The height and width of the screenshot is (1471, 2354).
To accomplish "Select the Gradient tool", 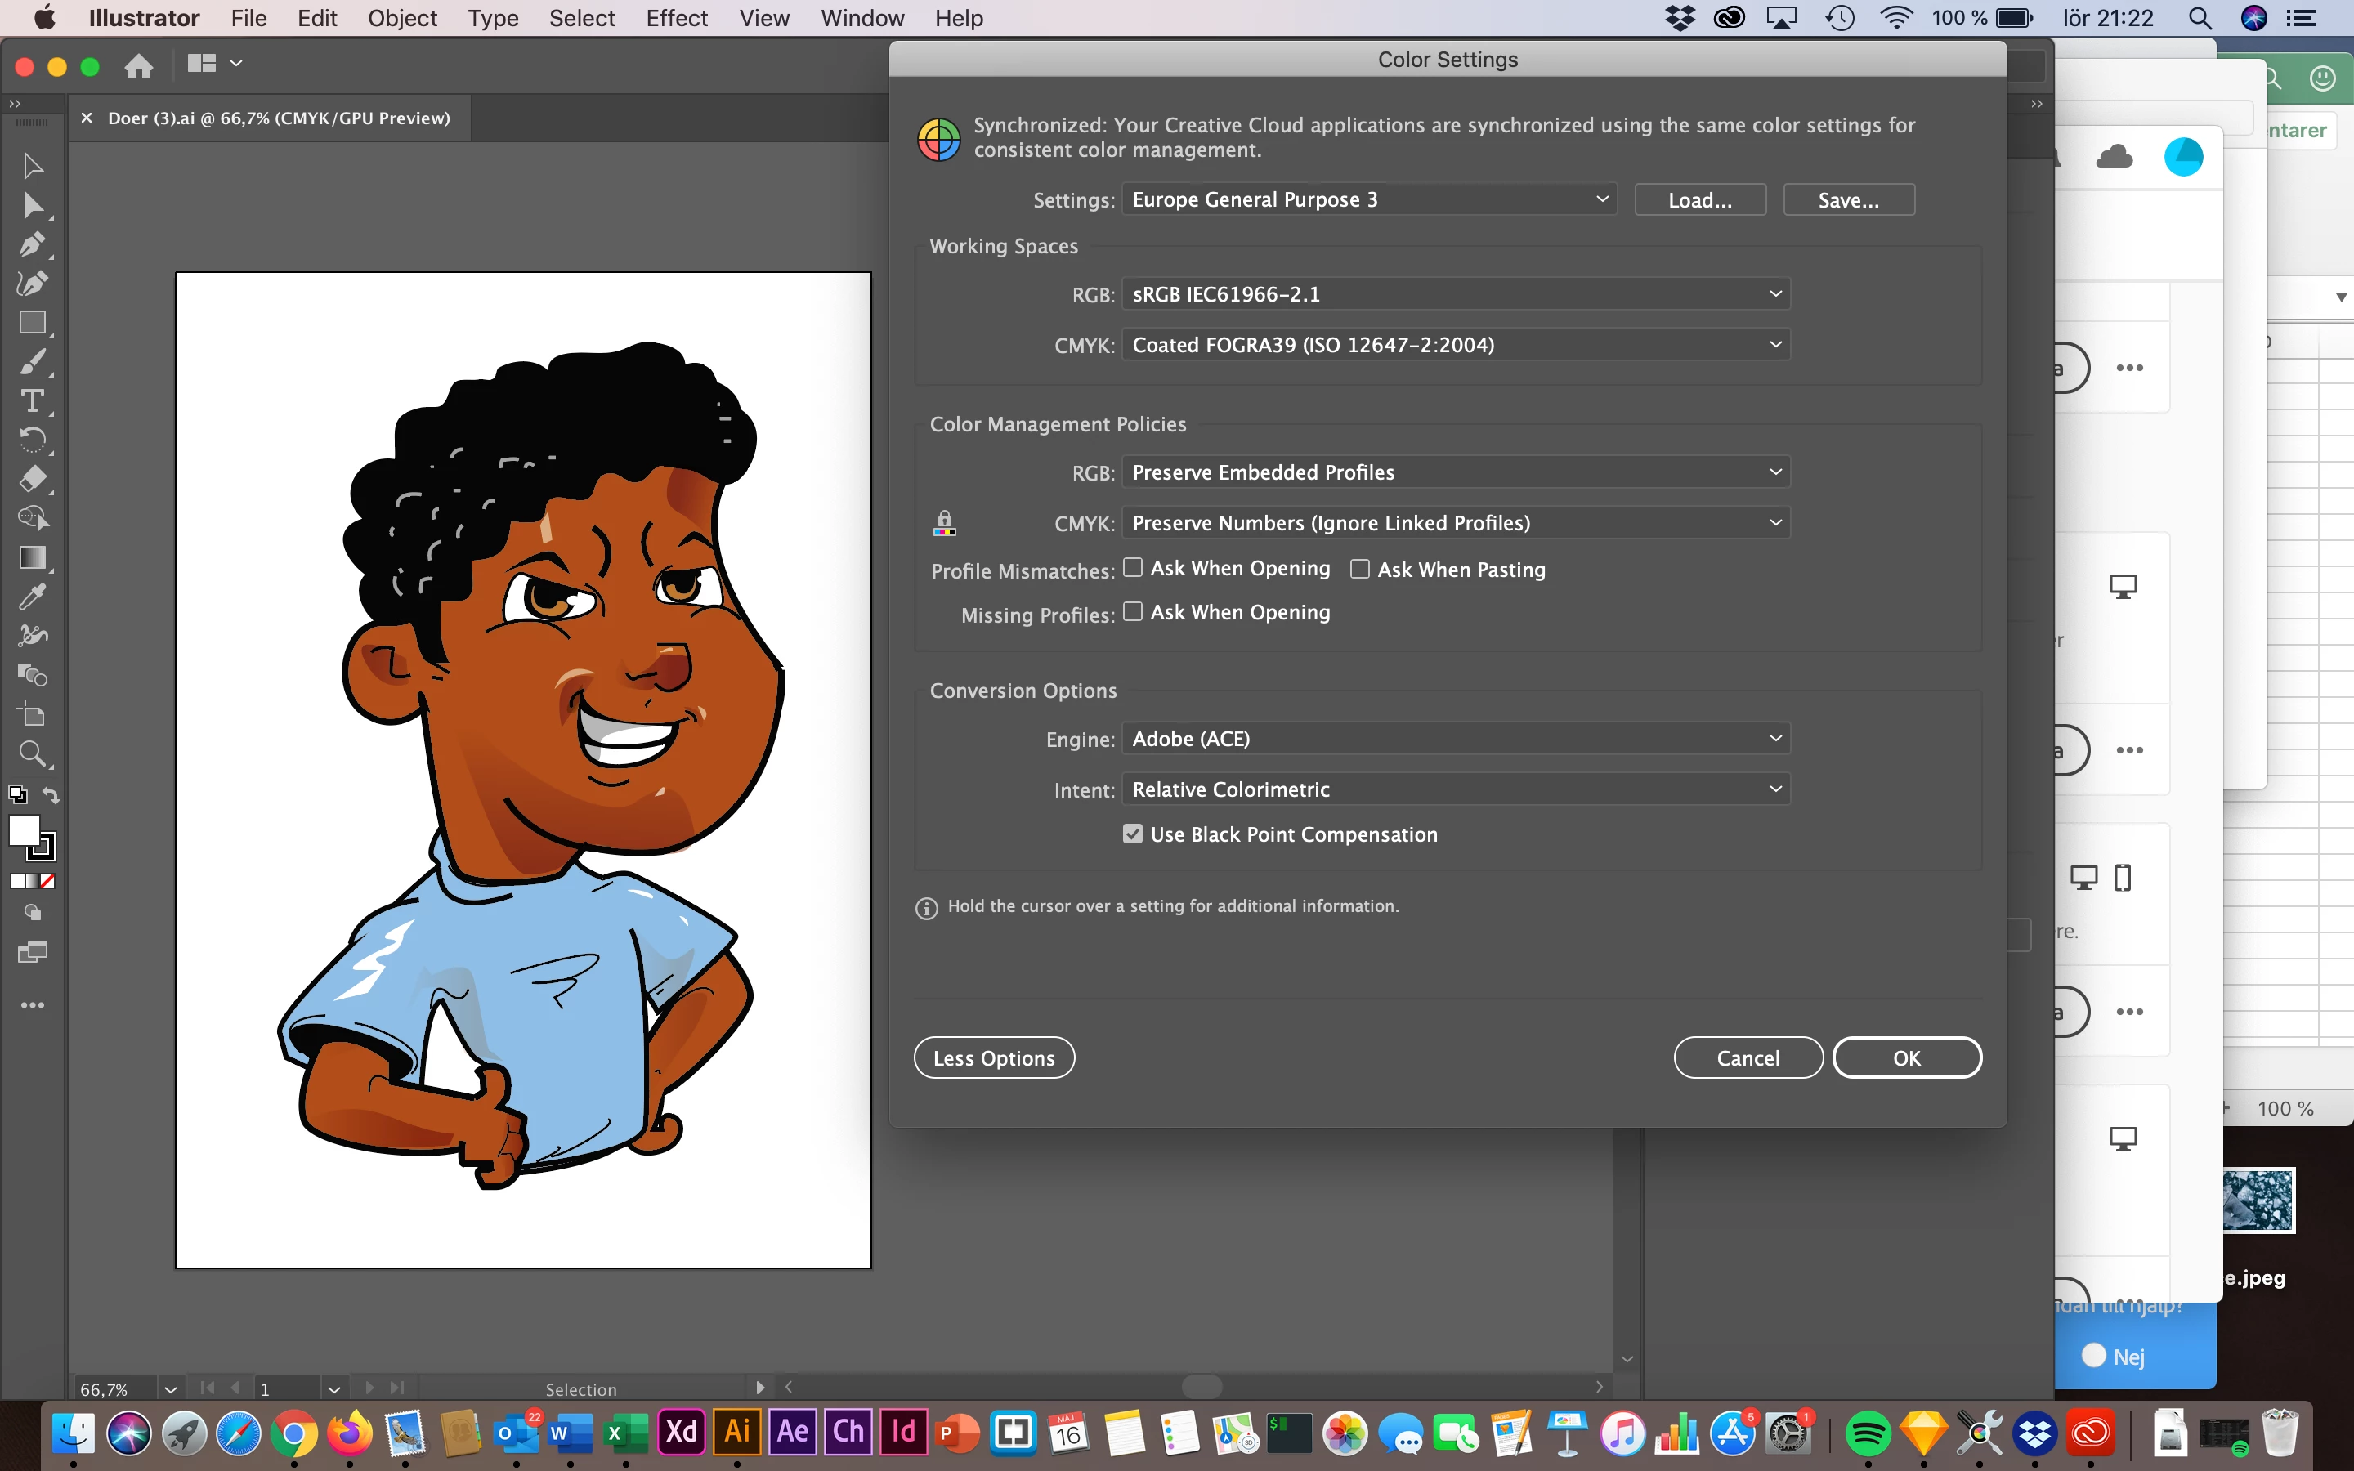I will click(32, 557).
